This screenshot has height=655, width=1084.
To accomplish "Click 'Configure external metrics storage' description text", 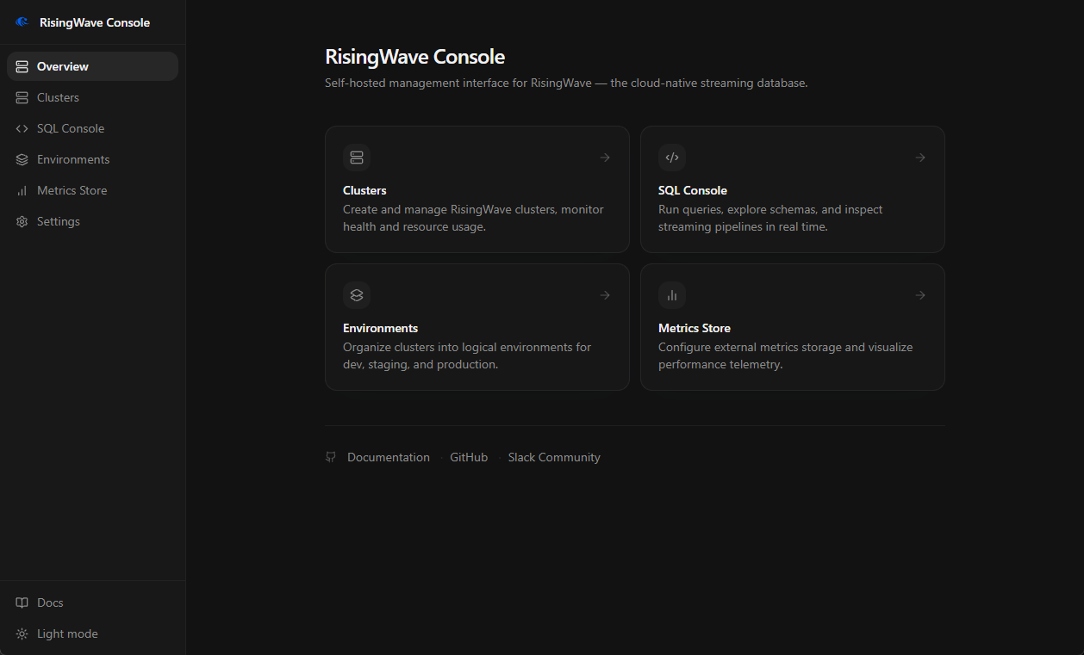I will (785, 355).
